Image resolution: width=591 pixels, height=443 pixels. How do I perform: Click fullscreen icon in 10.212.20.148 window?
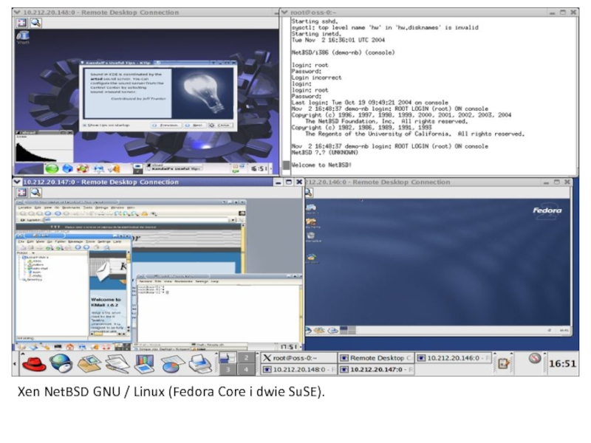point(21,23)
